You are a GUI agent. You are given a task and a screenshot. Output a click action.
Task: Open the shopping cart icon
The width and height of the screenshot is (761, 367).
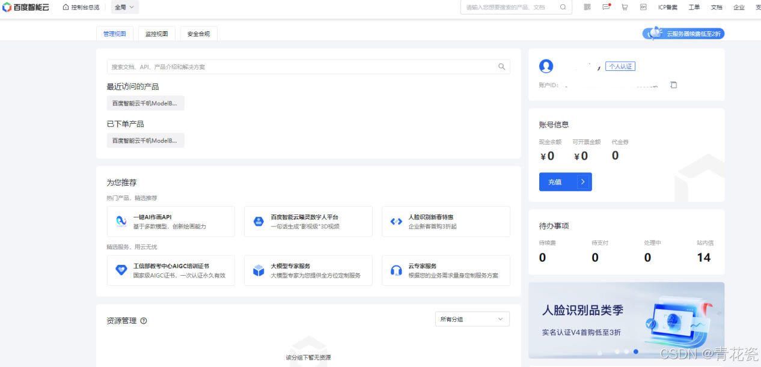click(625, 7)
